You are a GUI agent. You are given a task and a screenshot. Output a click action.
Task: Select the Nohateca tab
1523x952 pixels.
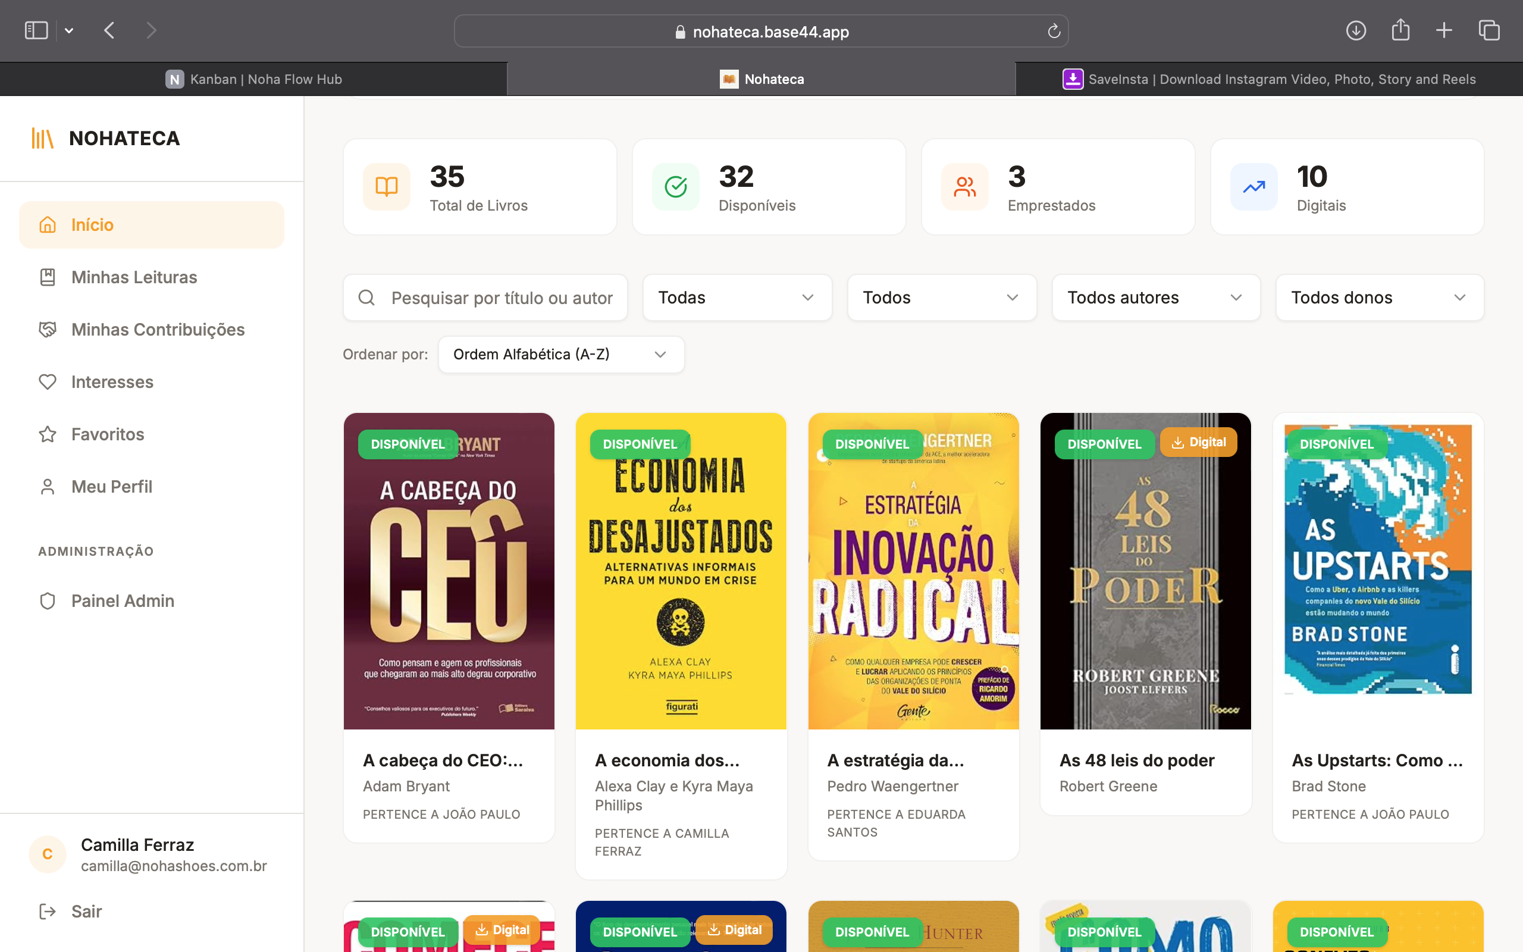click(x=761, y=79)
